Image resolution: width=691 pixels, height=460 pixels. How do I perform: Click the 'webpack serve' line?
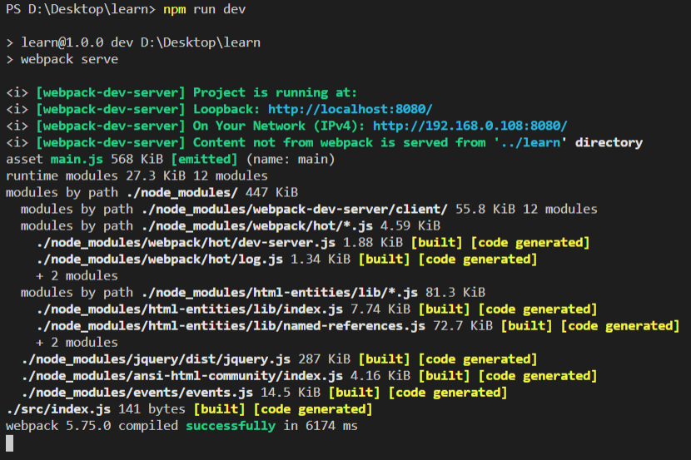[70, 59]
